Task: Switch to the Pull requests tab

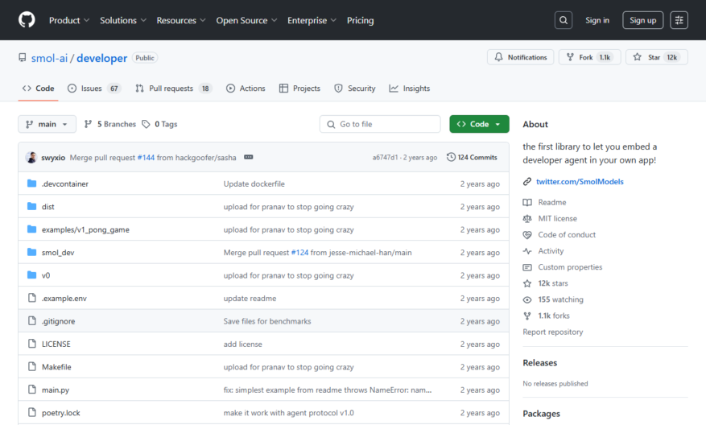Action: click(x=173, y=89)
